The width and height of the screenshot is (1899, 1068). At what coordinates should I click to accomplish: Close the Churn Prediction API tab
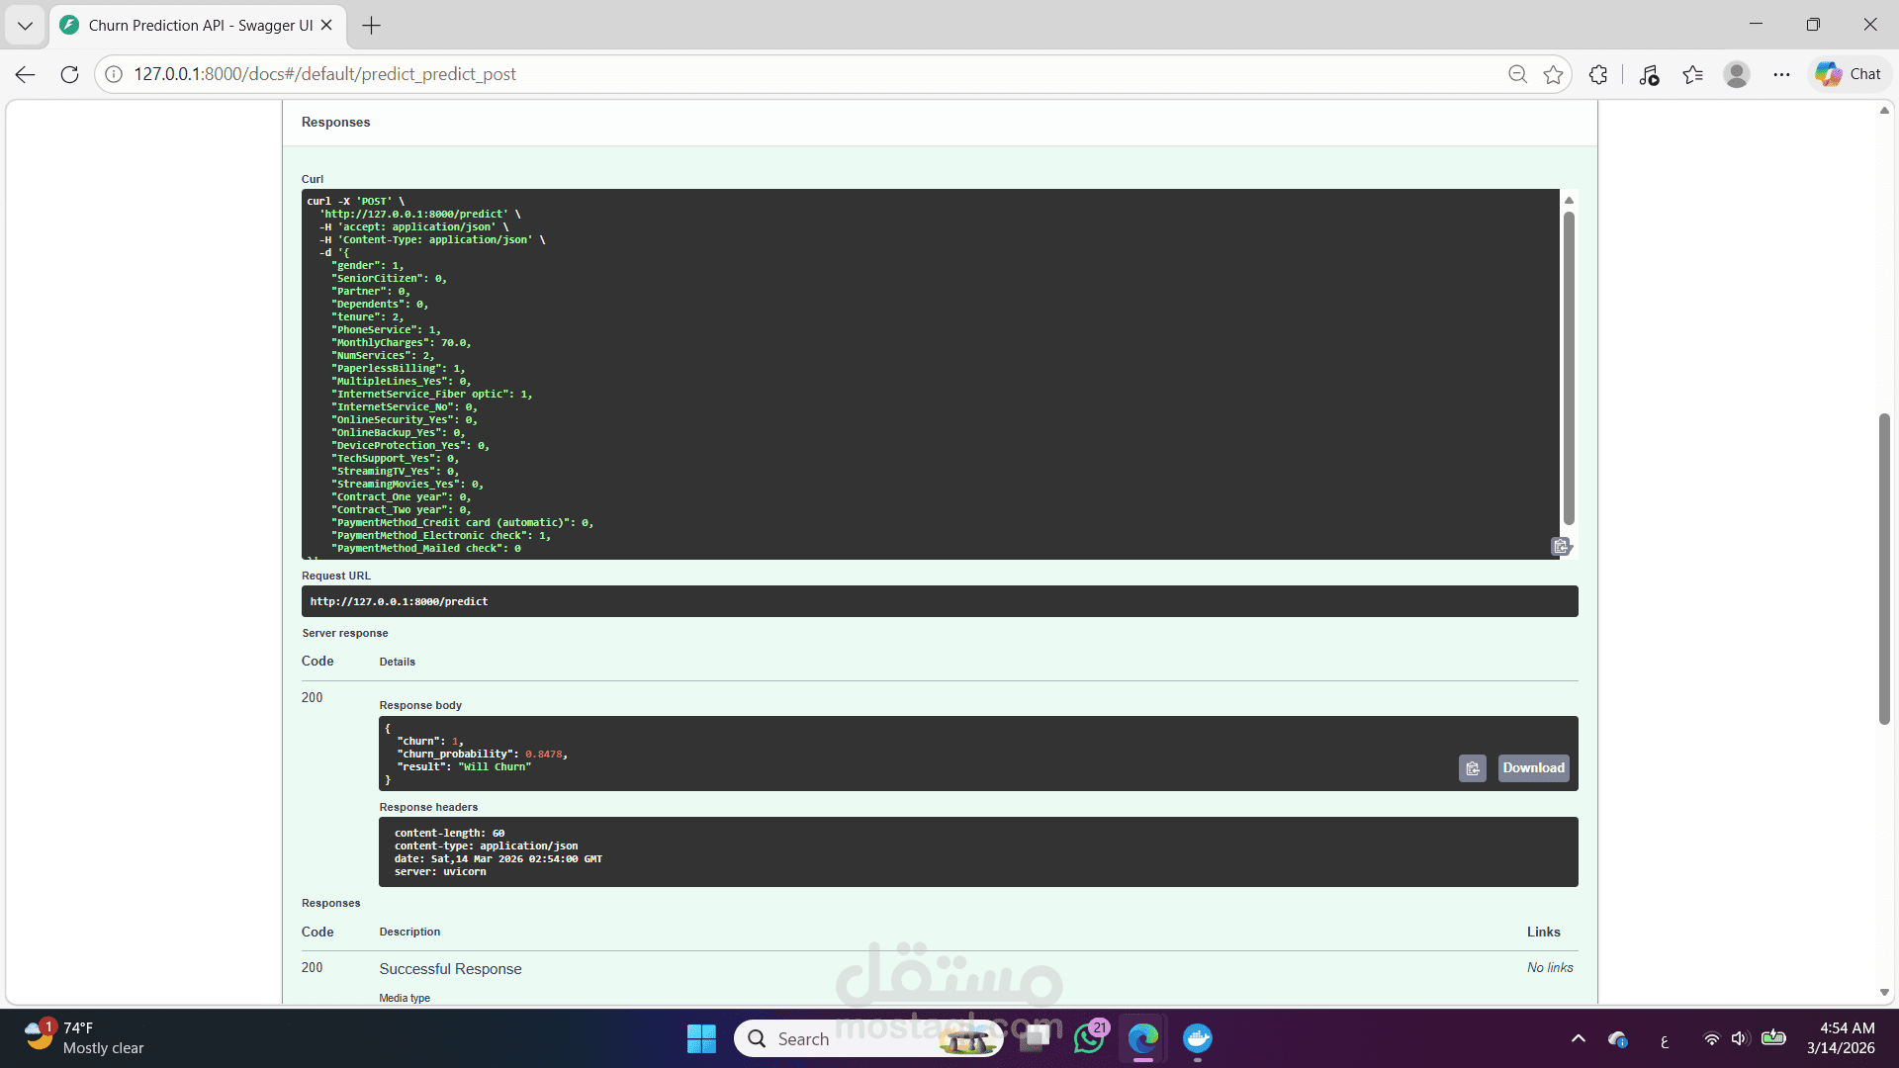click(x=326, y=26)
